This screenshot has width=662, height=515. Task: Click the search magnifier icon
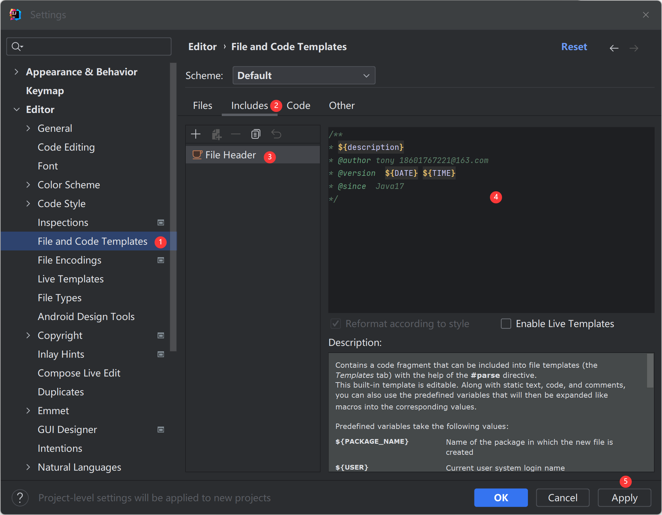coord(17,46)
